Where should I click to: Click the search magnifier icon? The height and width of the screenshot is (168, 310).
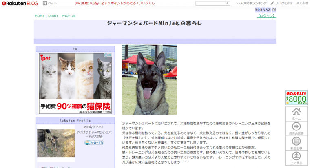(x=227, y=3)
